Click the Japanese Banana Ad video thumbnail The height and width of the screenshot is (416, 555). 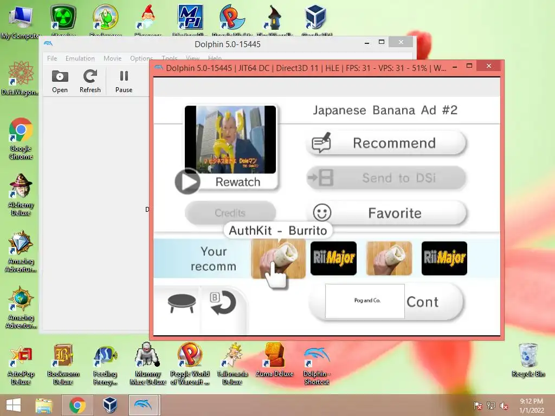click(230, 139)
